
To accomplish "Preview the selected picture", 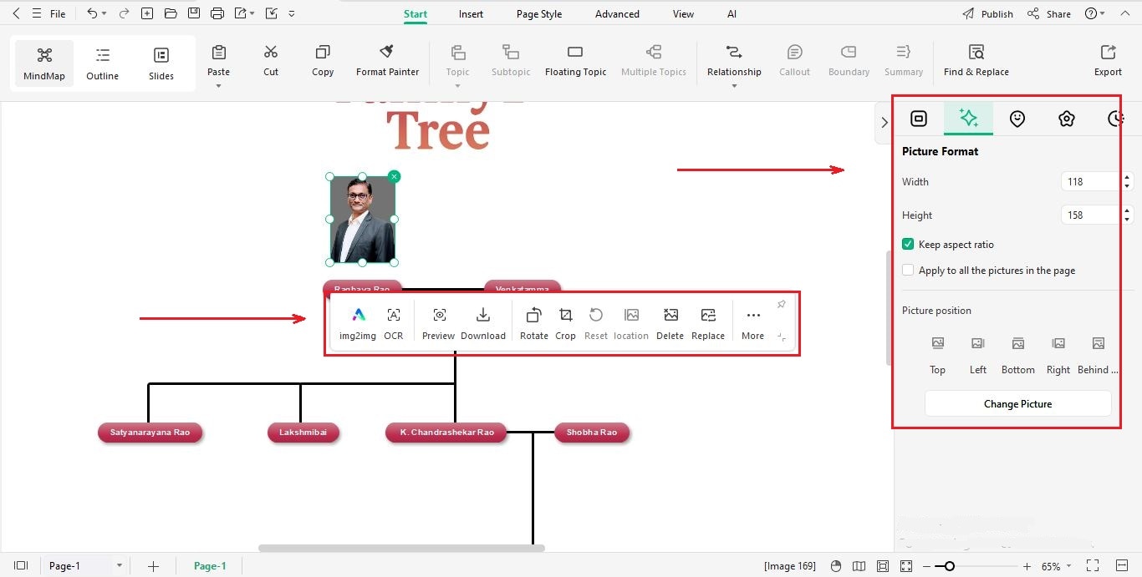I will tap(439, 323).
